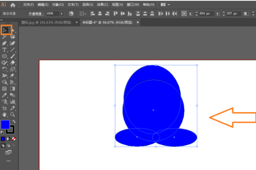Open the 文件(F) menu
Screen dimensions: 256x170
28,5
